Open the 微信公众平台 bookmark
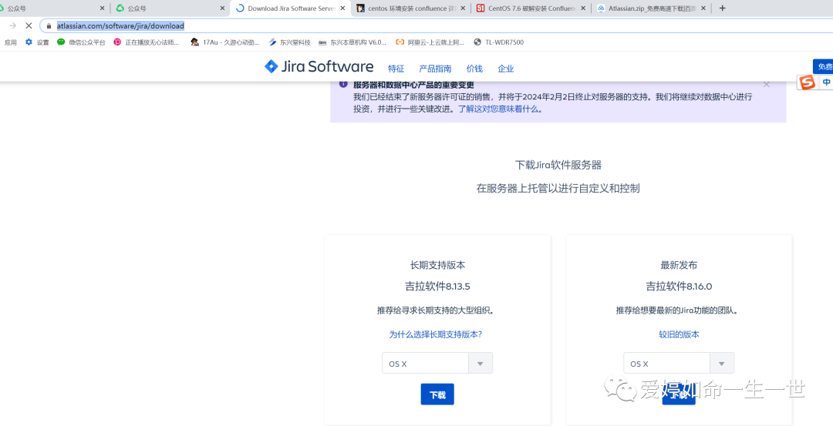This screenshot has width=833, height=426. coord(81,42)
